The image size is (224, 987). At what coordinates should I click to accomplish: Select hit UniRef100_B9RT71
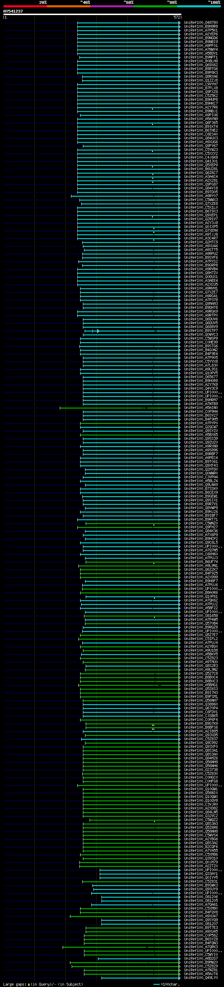pyautogui.click(x=201, y=520)
